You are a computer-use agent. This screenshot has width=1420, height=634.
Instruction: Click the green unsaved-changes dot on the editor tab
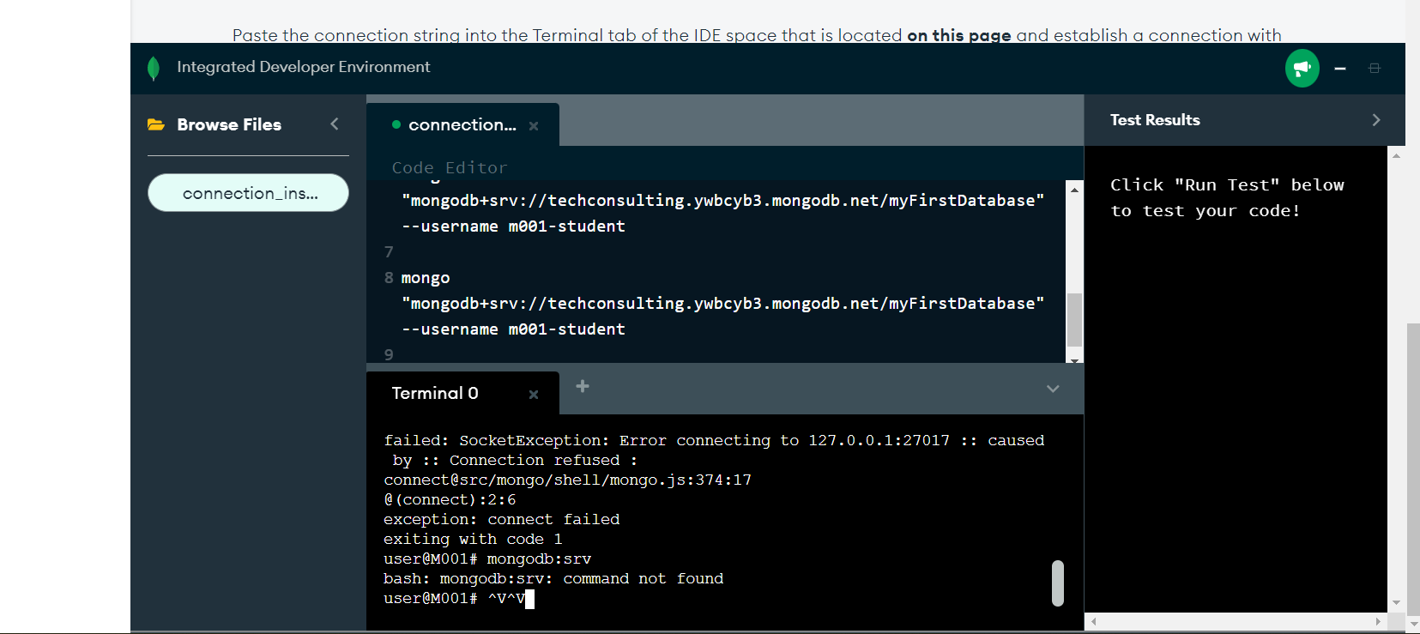point(396,124)
